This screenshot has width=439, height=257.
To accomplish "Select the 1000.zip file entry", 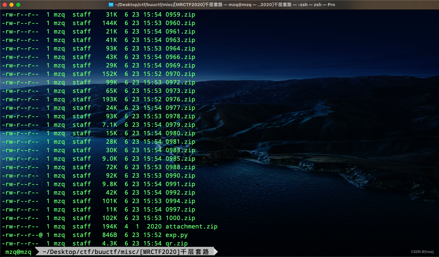I will click(180, 218).
